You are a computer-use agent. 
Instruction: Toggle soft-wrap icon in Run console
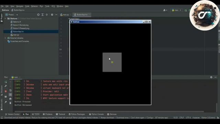click(10, 90)
